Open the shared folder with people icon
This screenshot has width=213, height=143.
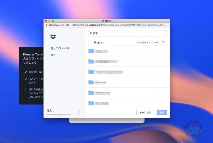(91, 82)
